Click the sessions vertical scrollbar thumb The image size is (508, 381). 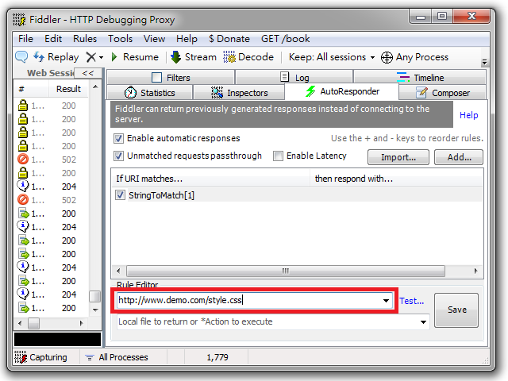pos(95,296)
